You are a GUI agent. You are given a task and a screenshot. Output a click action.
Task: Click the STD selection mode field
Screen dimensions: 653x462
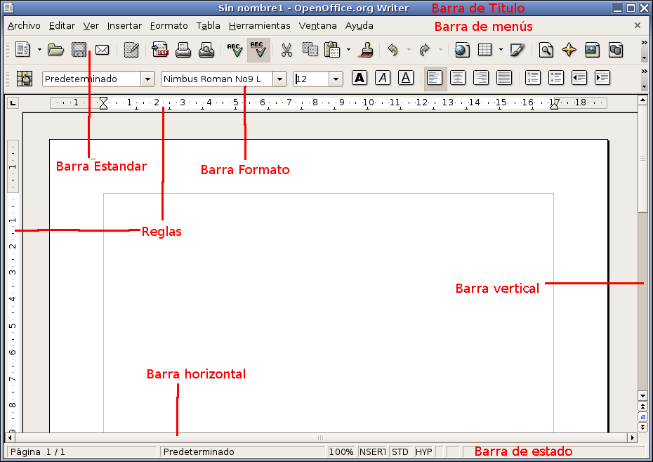click(400, 451)
